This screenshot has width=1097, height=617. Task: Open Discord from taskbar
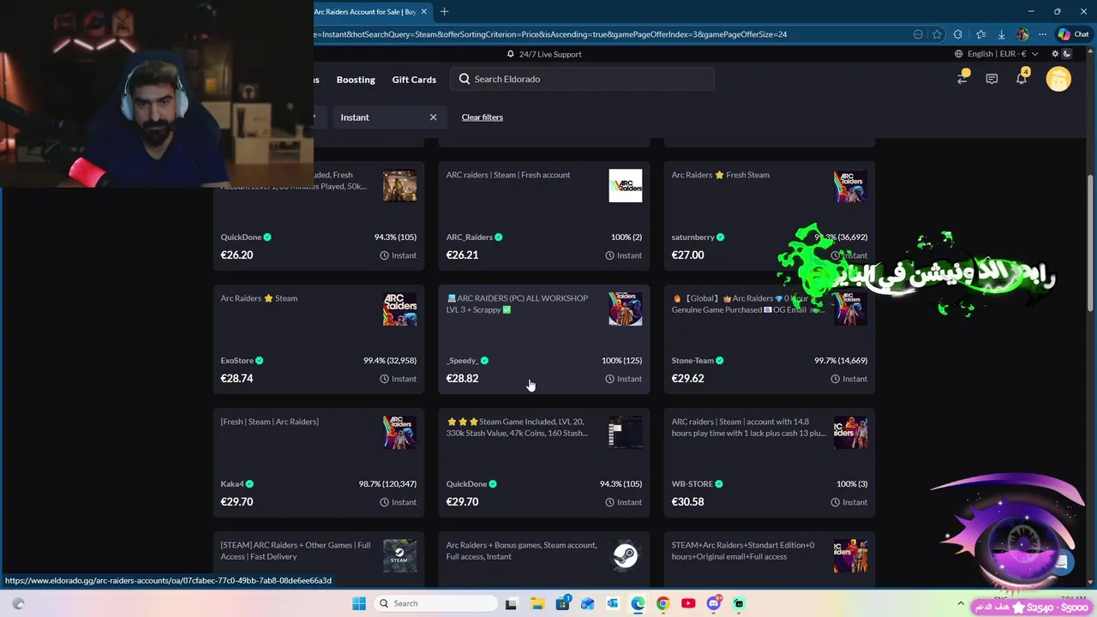pos(713,603)
